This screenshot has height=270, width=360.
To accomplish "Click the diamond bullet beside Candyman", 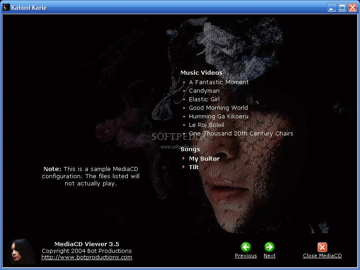I will pos(184,91).
